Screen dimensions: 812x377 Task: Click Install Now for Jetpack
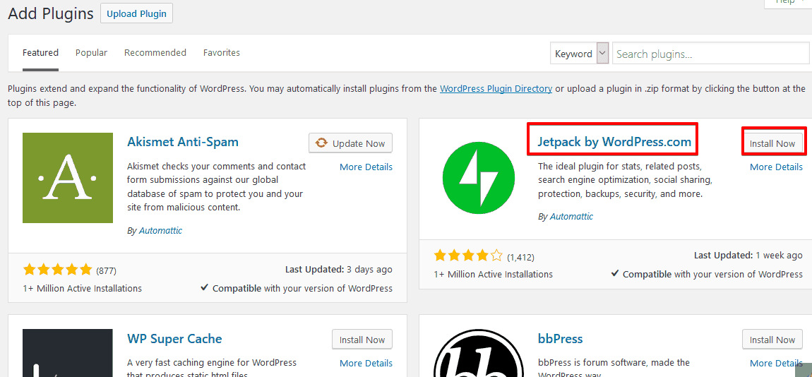(x=772, y=143)
